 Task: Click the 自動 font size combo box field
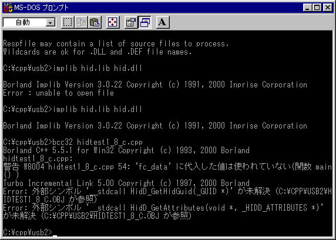click(x=29, y=22)
